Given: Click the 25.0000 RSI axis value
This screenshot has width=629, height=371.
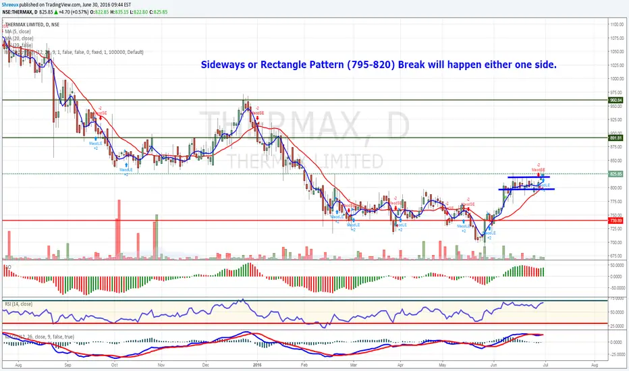Looking at the screenshot, I should [618, 326].
